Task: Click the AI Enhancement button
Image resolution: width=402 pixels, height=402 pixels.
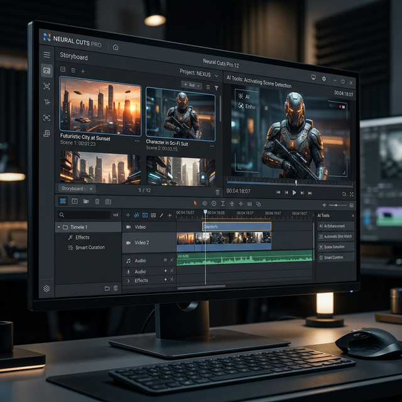Action: coord(335,225)
